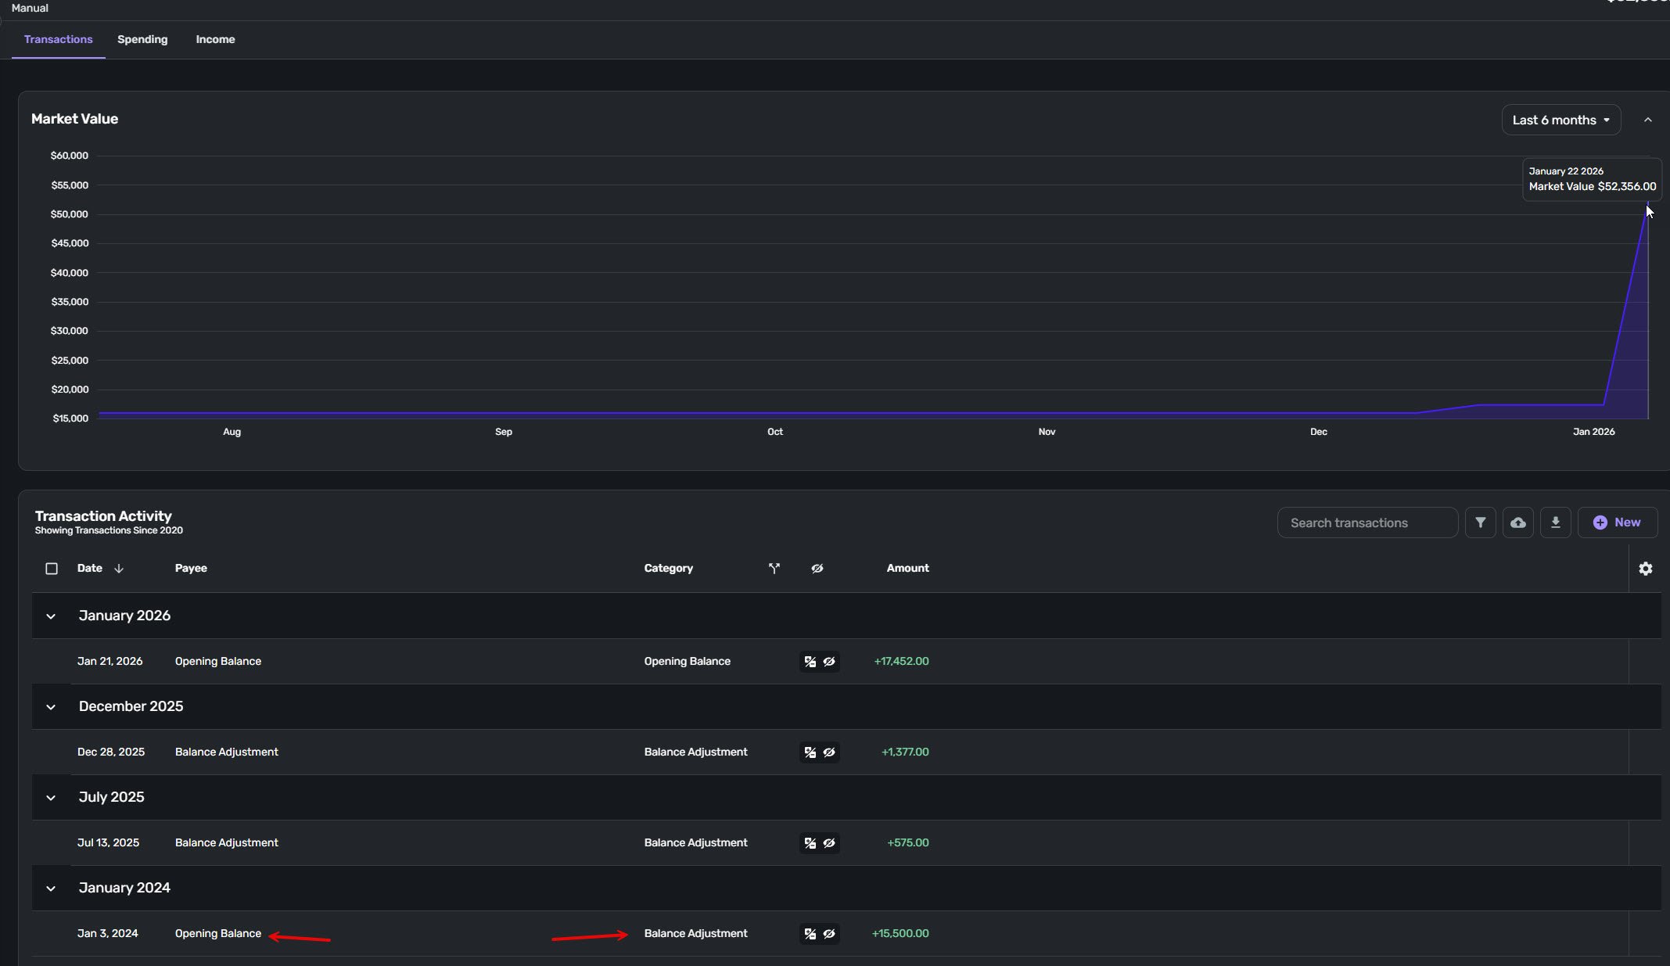Toggle hidden eye on Jul 13, 2025 row
Screen dimensions: 1670x966
829,843
